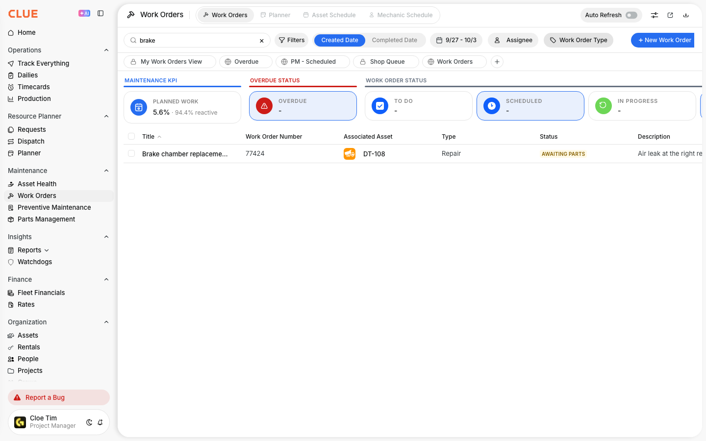Image resolution: width=706 pixels, height=441 pixels.
Task: Go to Home in sidebar
Action: point(26,33)
